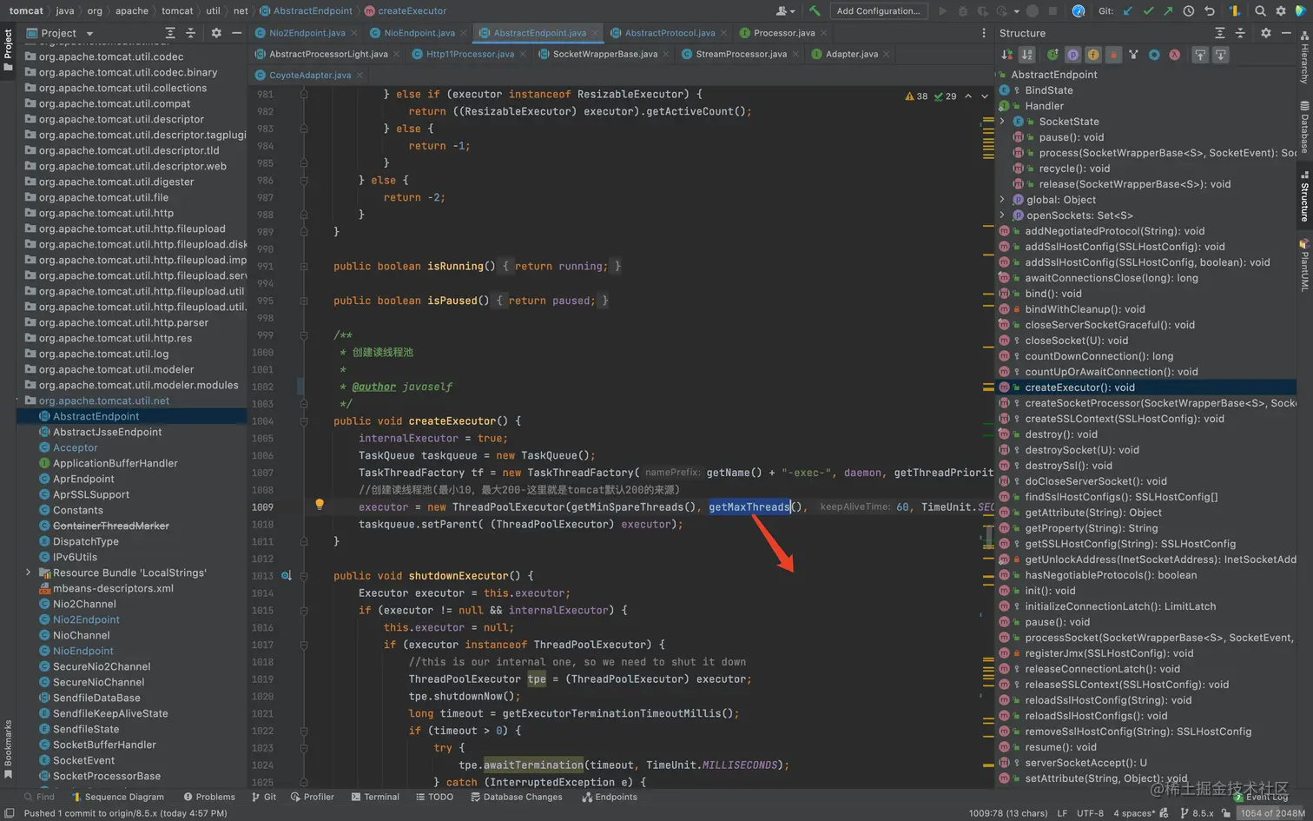Click the Git commit checkmark icon
The width and height of the screenshot is (1313, 821).
(x=1148, y=11)
